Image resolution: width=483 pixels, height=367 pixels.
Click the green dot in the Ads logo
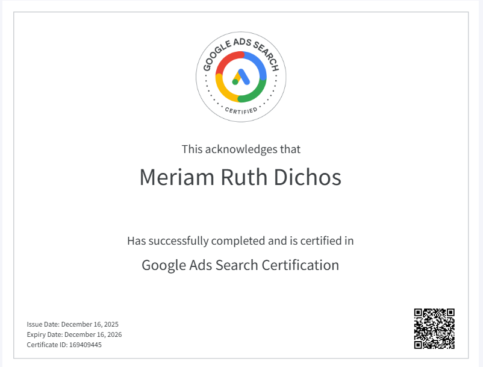[235, 82]
